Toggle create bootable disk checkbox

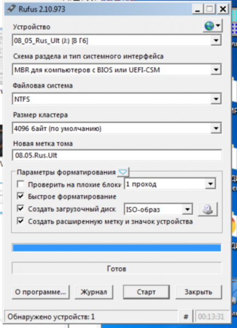click(21, 209)
